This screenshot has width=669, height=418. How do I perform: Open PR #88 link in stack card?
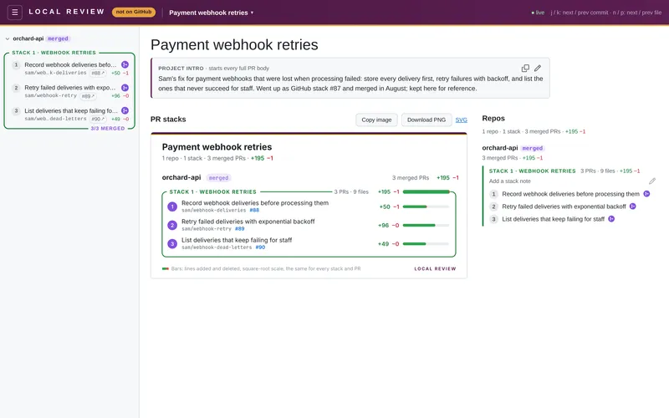coord(254,211)
